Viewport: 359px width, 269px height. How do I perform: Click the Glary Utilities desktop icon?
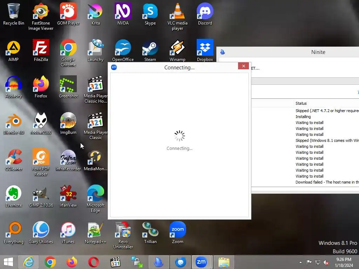41,233
